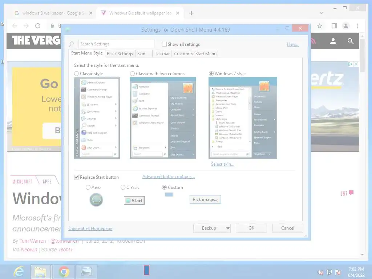Click The Verge RSS feed icon
This screenshot has height=279, width=372.
[x=314, y=41]
